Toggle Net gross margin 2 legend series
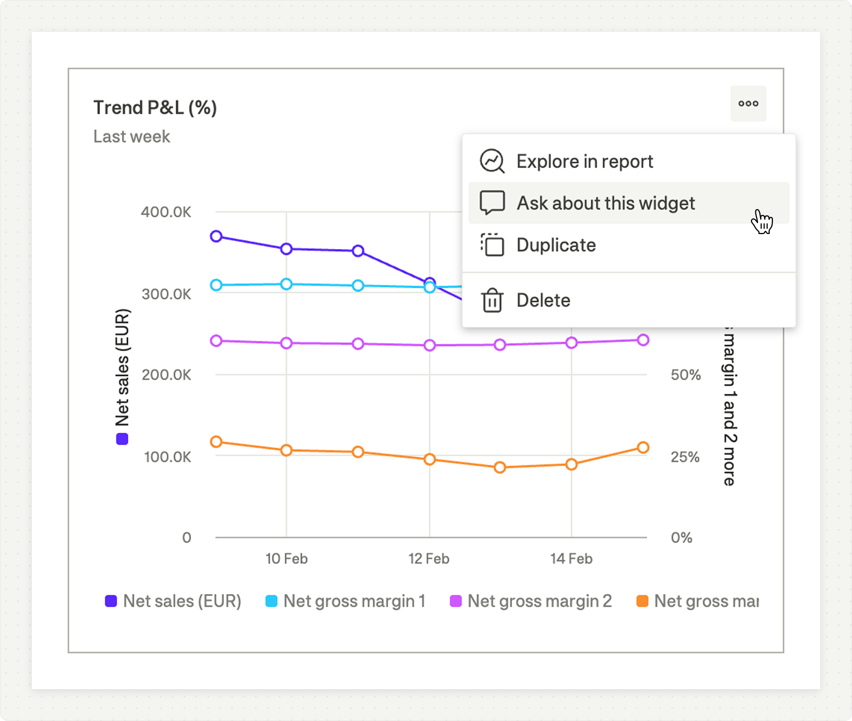The image size is (852, 721). tap(539, 601)
